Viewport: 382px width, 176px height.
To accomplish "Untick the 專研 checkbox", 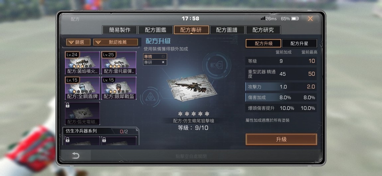I will (163, 62).
